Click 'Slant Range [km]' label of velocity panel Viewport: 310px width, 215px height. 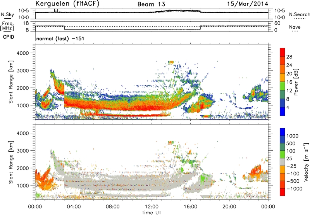pos(11,162)
